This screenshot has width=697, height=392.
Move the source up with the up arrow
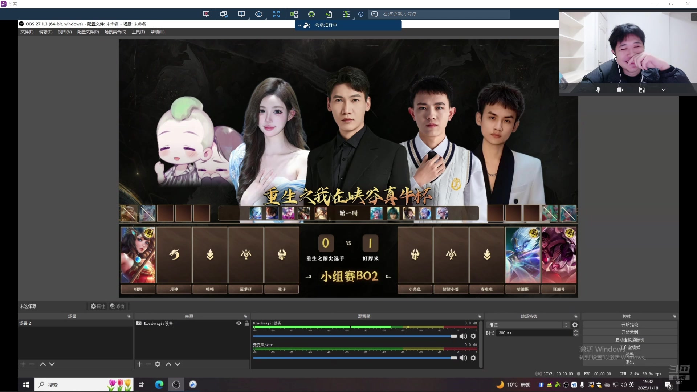168,364
